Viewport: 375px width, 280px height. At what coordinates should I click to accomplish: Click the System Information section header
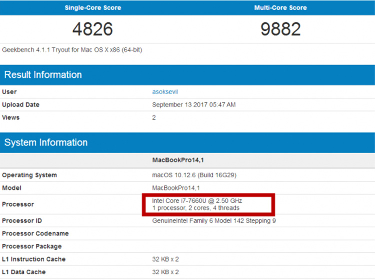(x=46, y=143)
